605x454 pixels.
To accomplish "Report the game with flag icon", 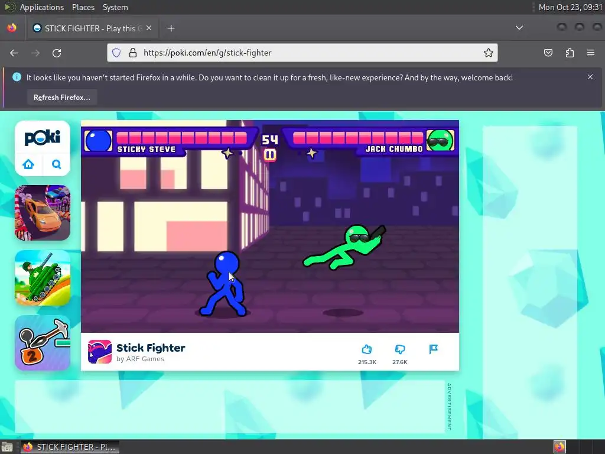I will (x=433, y=349).
